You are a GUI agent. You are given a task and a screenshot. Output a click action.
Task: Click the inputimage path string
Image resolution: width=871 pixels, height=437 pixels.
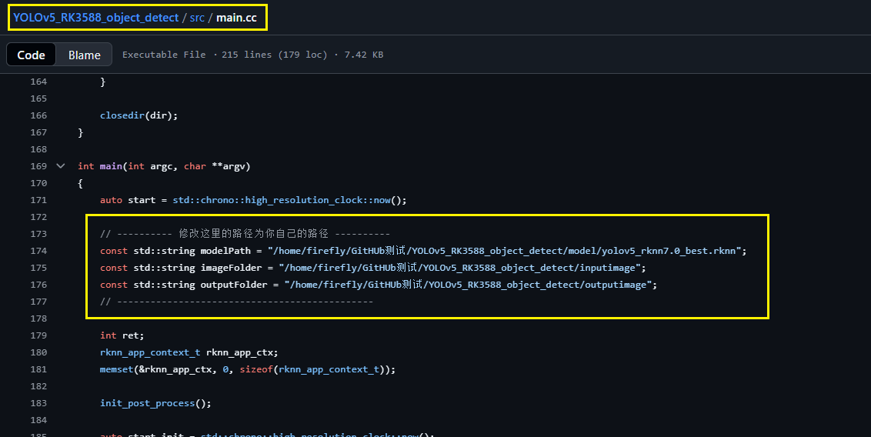point(459,268)
